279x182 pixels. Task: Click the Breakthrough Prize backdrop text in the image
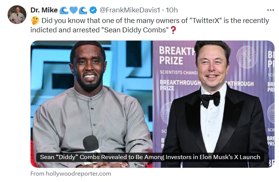pyautogui.click(x=177, y=56)
